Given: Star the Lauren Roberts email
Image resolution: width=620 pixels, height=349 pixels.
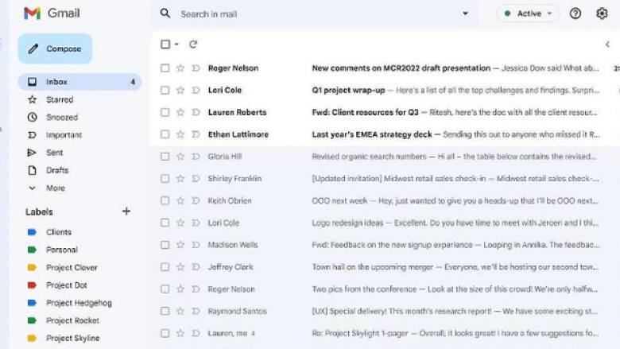Looking at the screenshot, I should pos(180,112).
